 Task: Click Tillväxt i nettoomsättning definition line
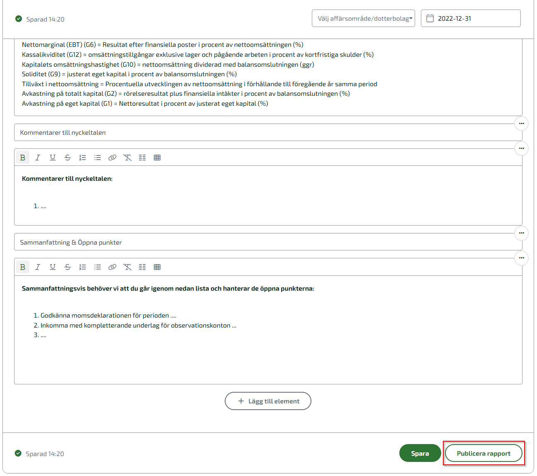tap(199, 84)
